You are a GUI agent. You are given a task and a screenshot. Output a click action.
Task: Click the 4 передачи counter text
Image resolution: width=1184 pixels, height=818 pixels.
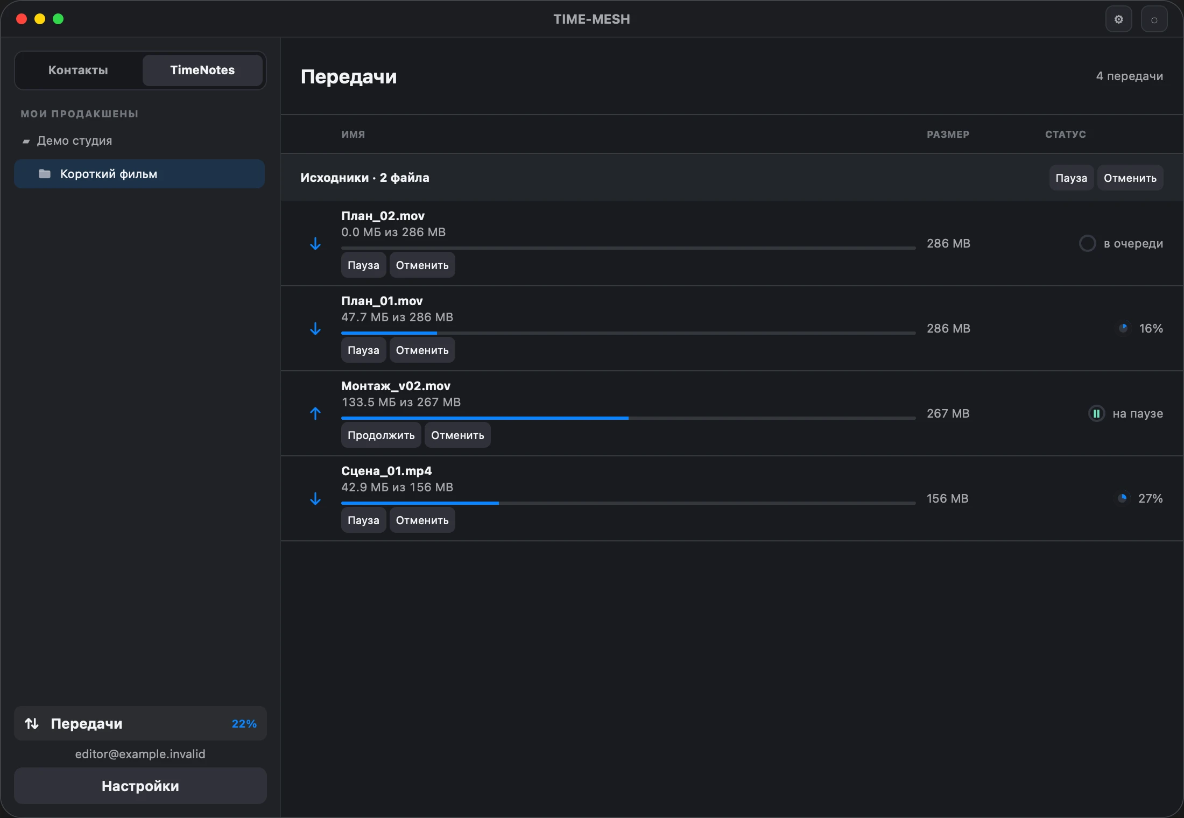pos(1130,76)
